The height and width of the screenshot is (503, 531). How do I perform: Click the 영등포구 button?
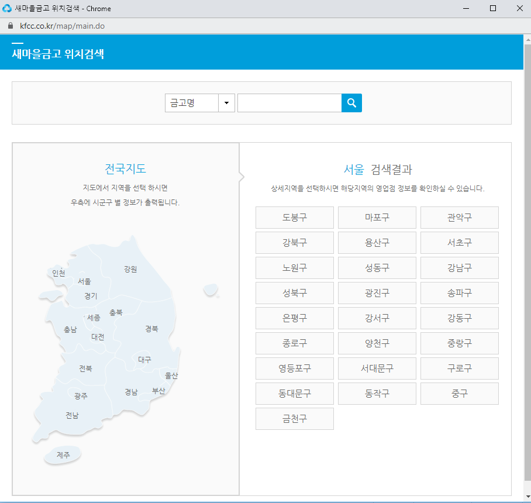pyautogui.click(x=295, y=368)
